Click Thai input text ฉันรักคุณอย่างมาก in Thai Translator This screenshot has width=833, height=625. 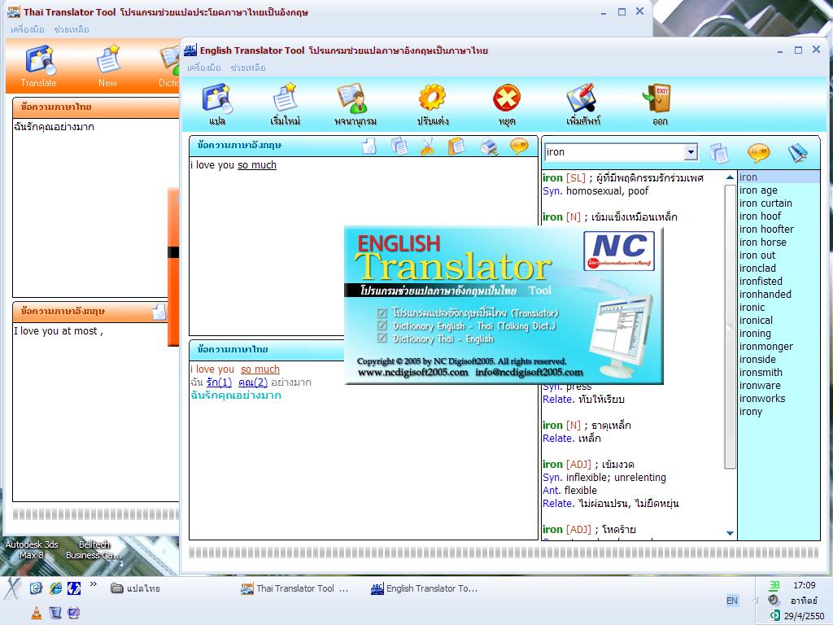coord(55,127)
